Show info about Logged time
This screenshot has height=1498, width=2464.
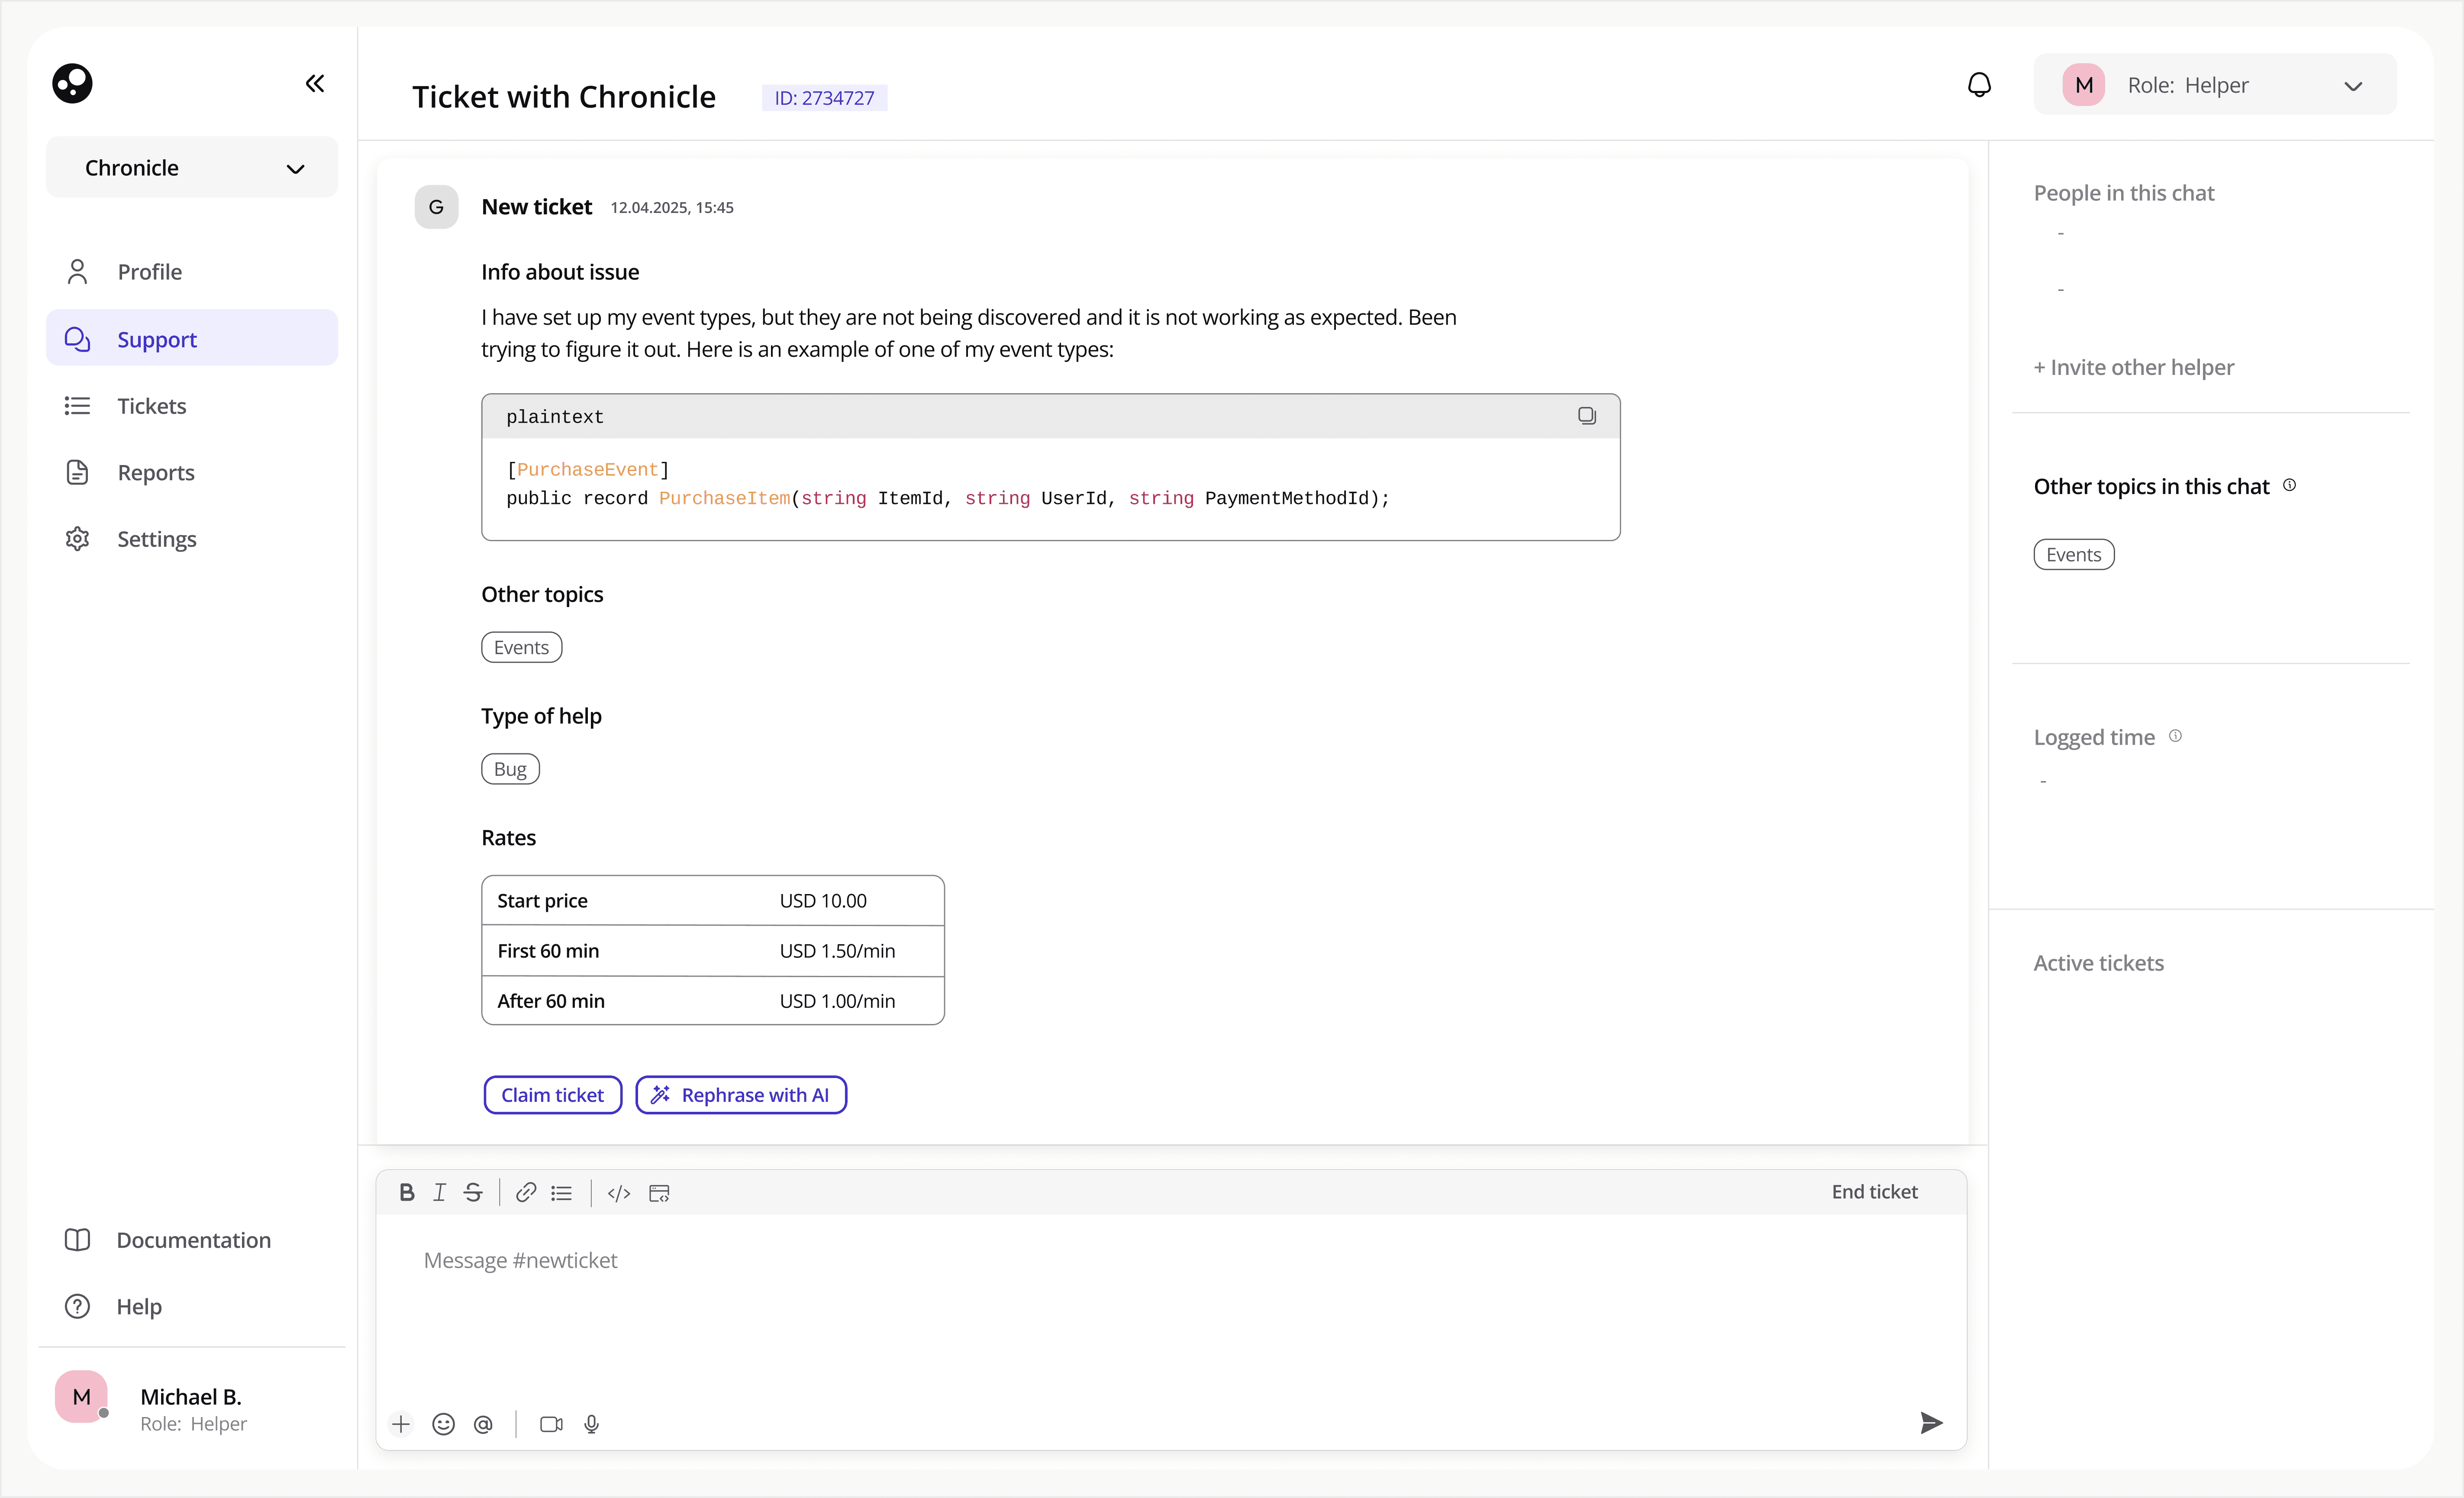coord(2175,736)
